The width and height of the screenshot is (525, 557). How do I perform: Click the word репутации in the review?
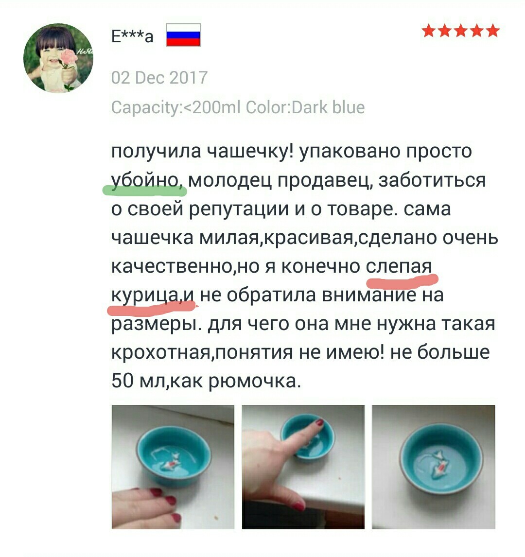(239, 209)
